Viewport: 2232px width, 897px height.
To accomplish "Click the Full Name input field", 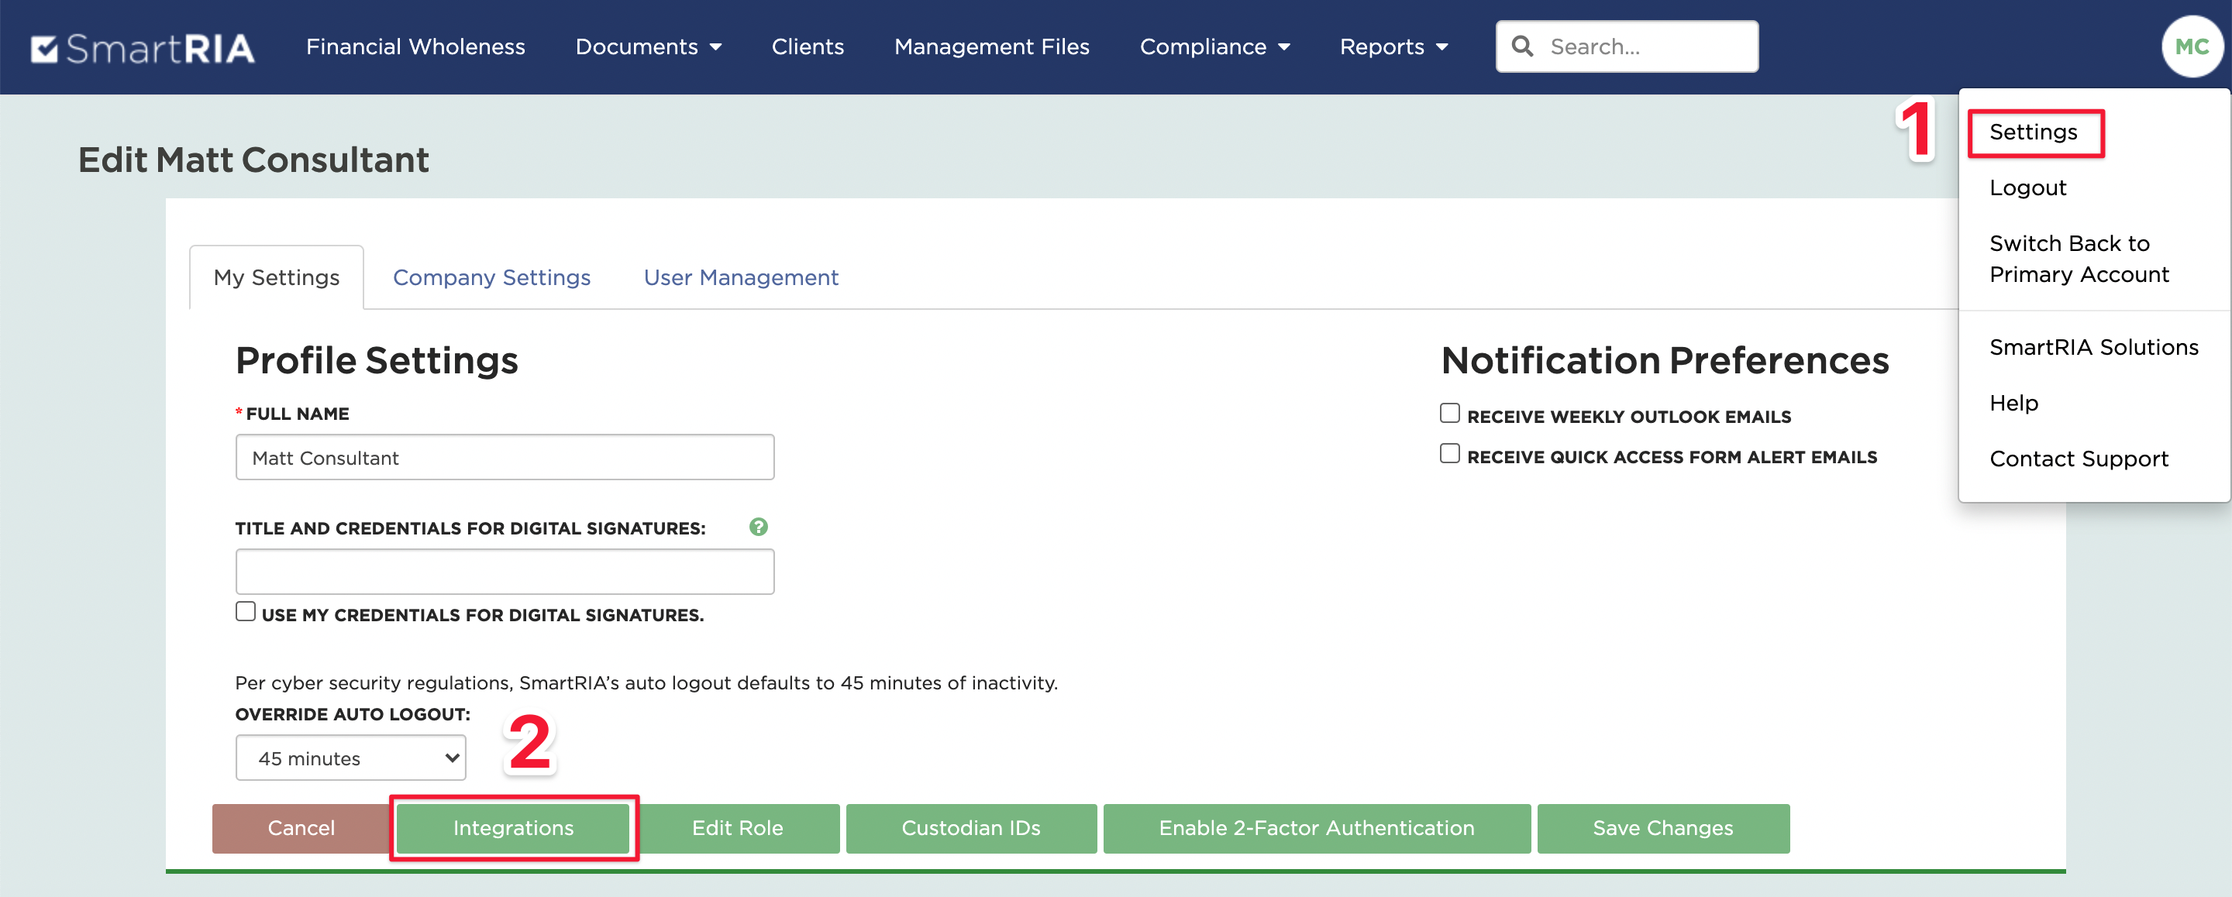I will [505, 457].
